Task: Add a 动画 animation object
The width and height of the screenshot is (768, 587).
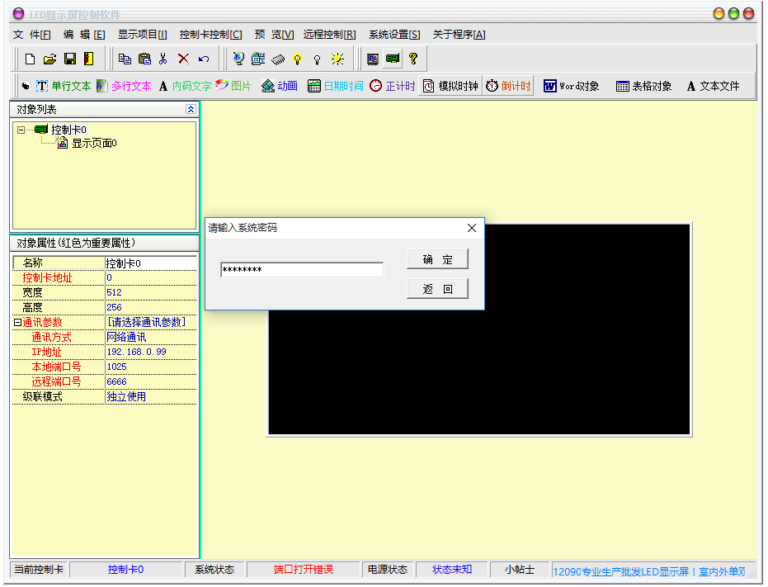Action: (x=279, y=85)
